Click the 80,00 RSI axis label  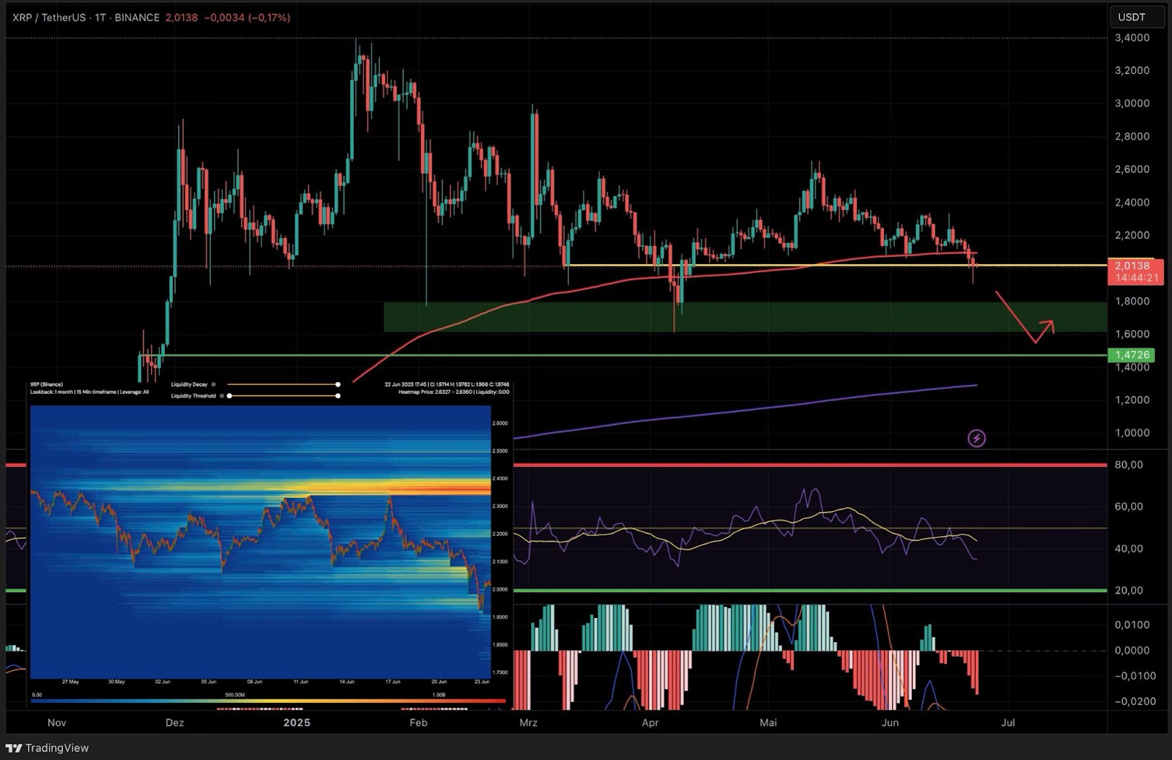pos(1129,464)
